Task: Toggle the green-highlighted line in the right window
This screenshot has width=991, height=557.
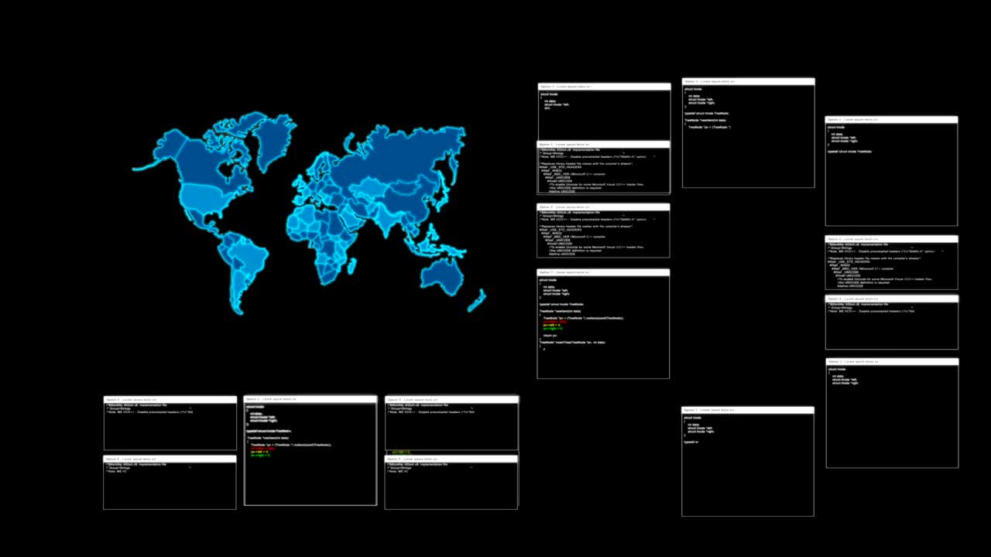Action: click(401, 453)
